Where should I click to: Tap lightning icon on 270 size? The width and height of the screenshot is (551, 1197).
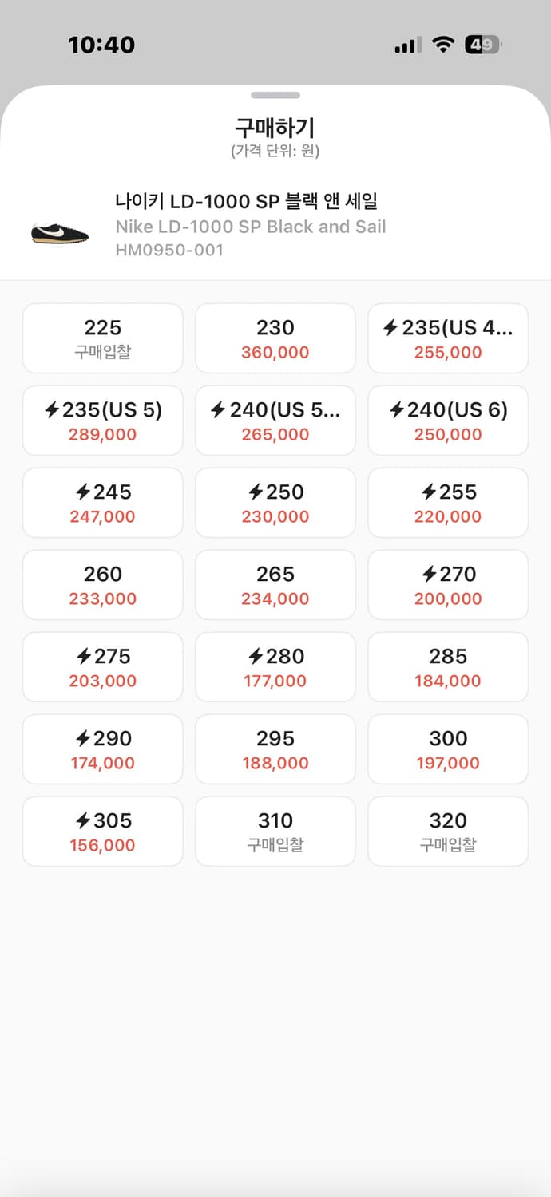click(x=428, y=575)
